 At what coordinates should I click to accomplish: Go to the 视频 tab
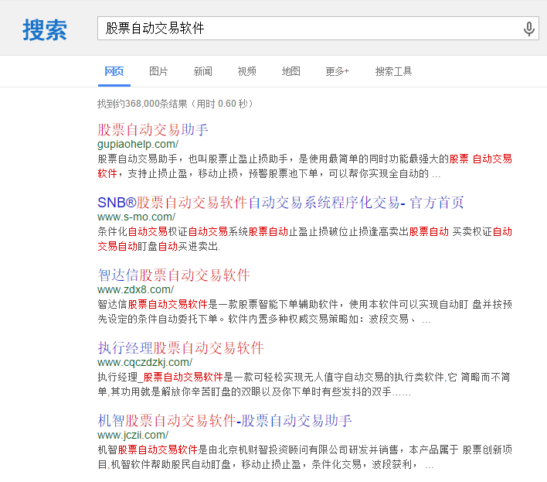(x=246, y=71)
